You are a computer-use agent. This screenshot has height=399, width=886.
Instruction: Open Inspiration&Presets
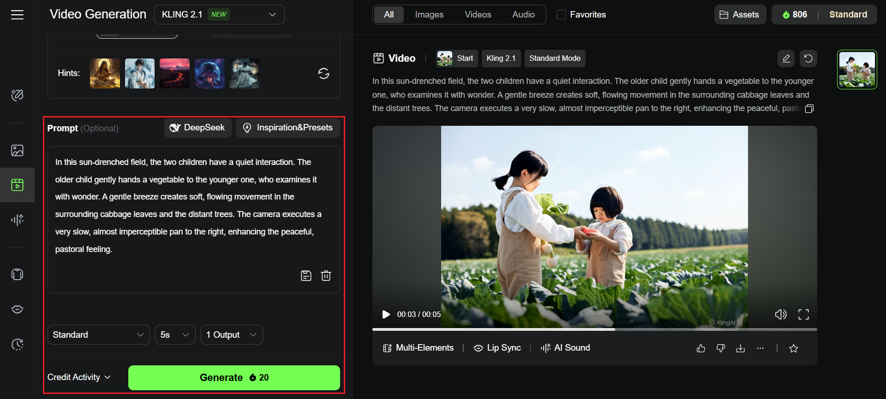pyautogui.click(x=288, y=128)
